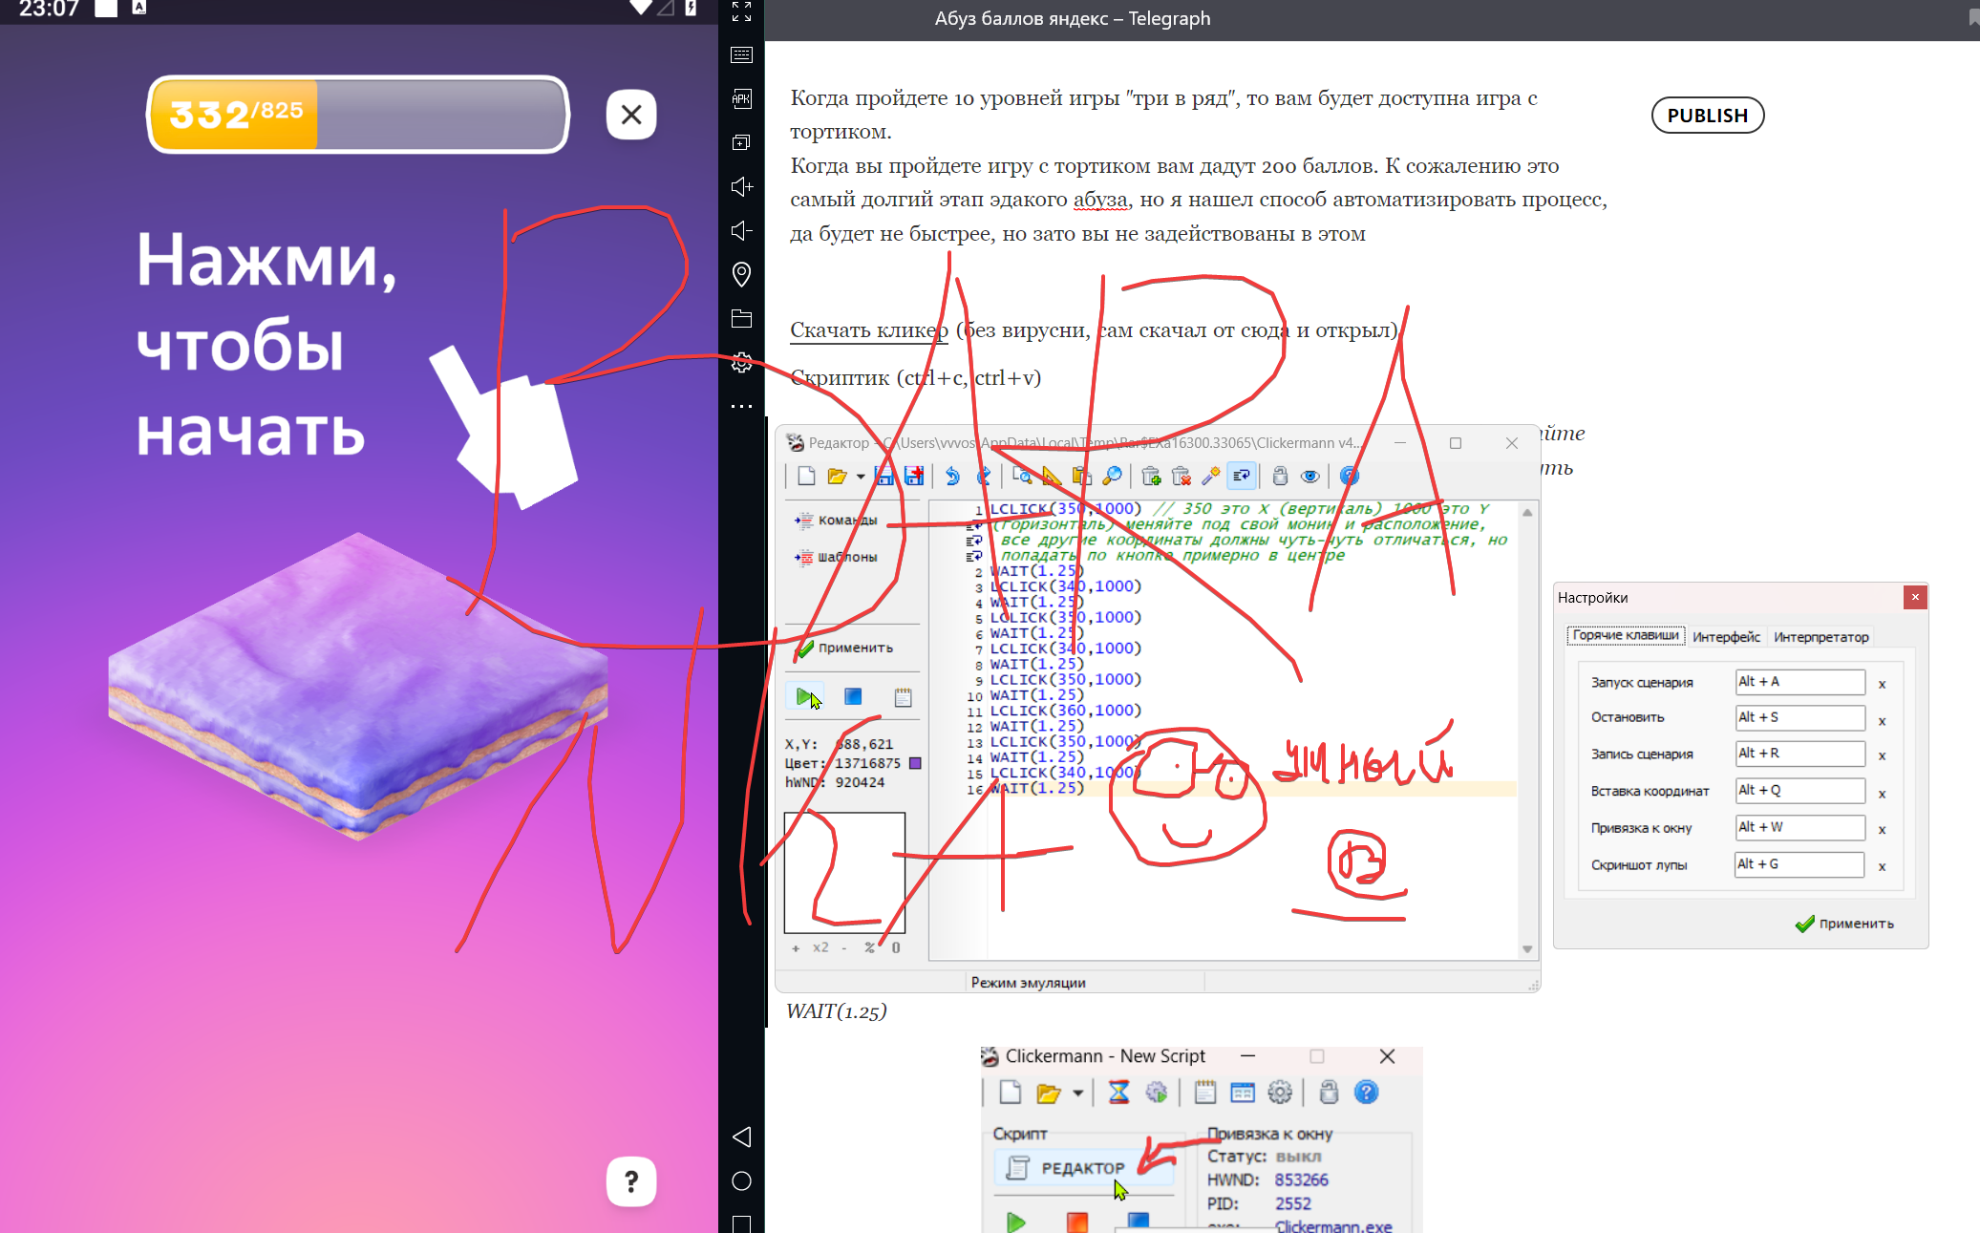Viewport: 1980px width, 1233px height.
Task: Switch to the Интерпретатор tab in Настройки
Action: coord(1820,637)
